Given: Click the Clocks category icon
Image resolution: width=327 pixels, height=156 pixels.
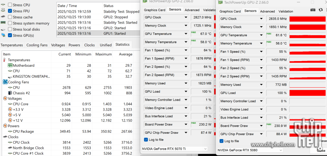Looking at the screenshot, I should click(5, 137).
